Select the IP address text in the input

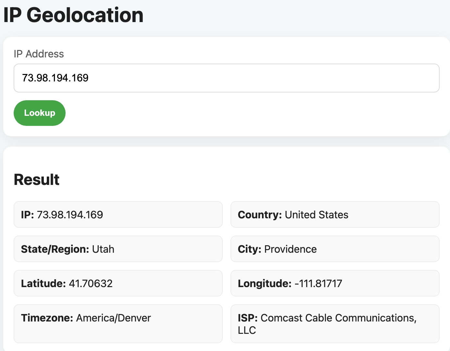[55, 78]
